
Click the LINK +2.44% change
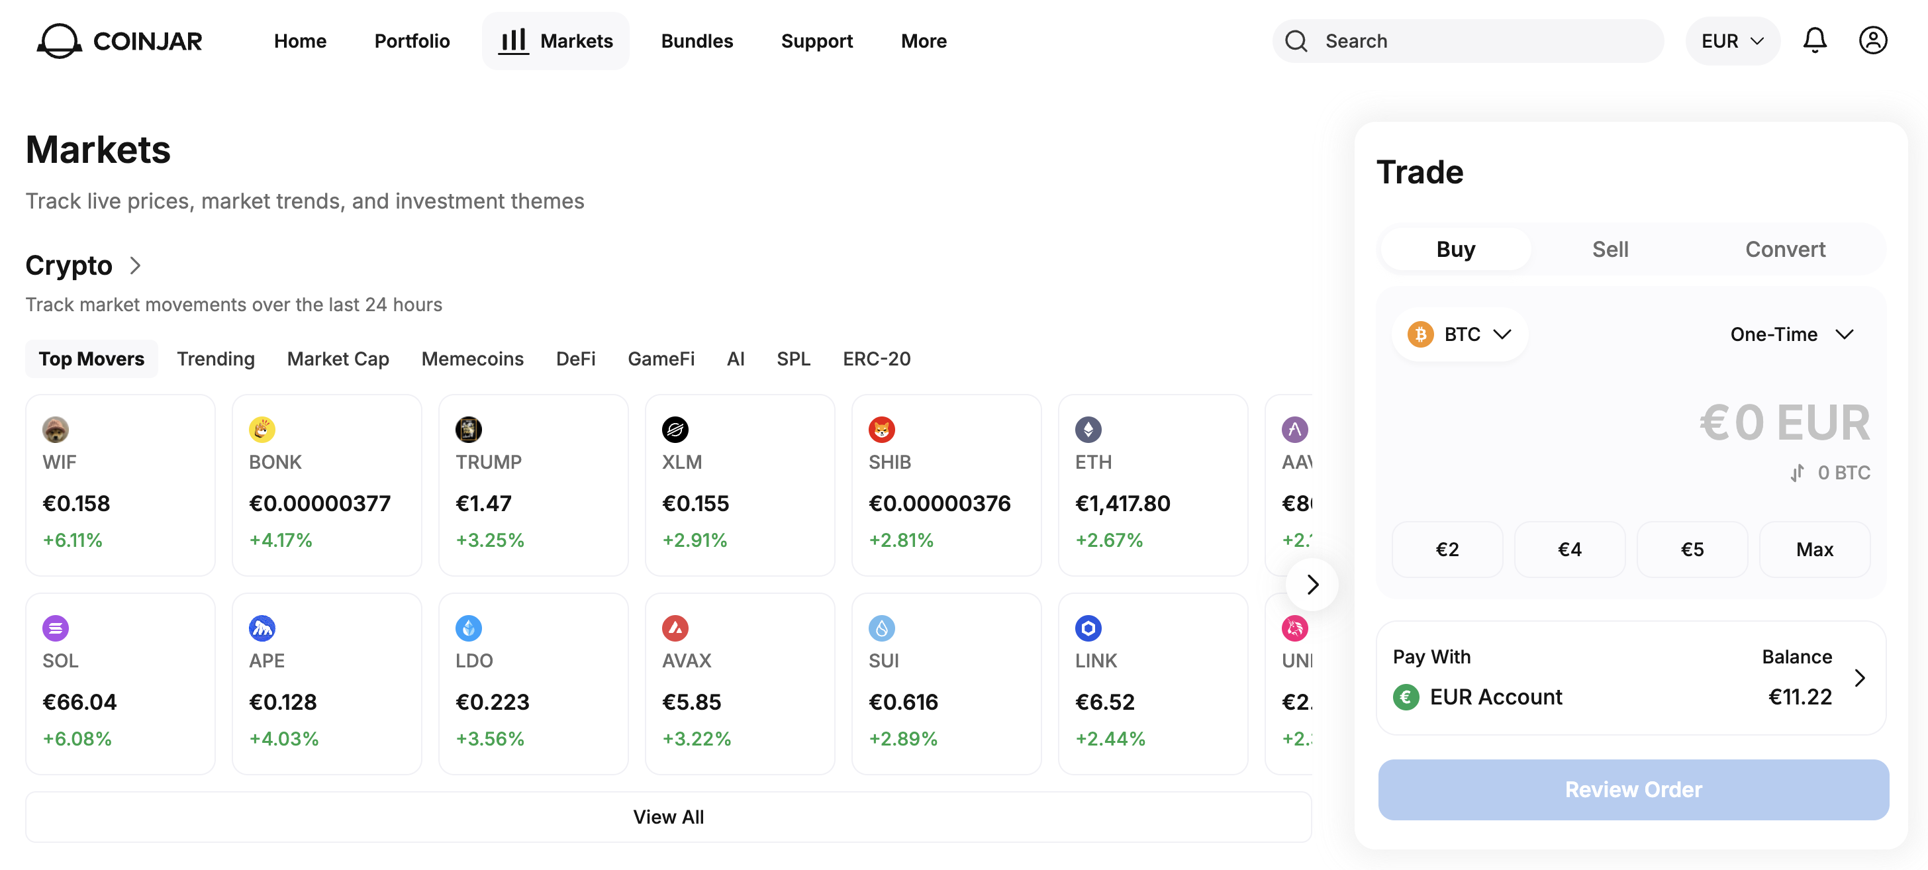tap(1110, 739)
